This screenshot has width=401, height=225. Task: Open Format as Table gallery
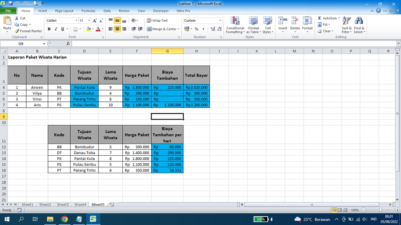pyautogui.click(x=253, y=25)
